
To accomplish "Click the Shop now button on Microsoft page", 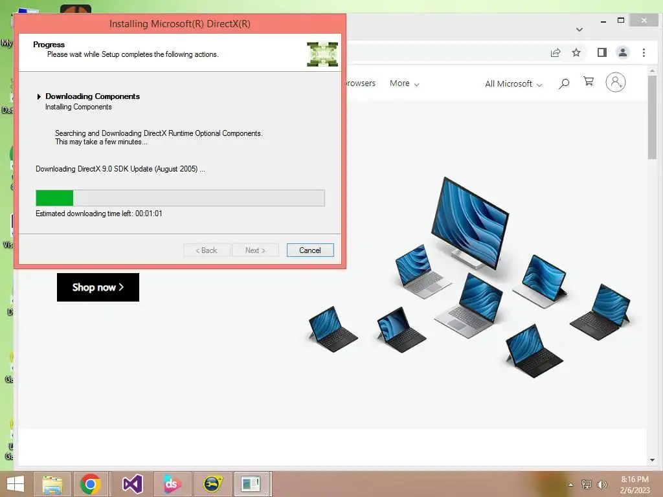I will click(x=98, y=287).
